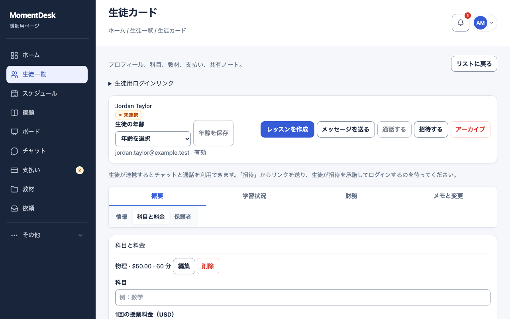This screenshot has height=319, width=510.
Task: Open 教材 in the sidebar
Action: pos(47,189)
